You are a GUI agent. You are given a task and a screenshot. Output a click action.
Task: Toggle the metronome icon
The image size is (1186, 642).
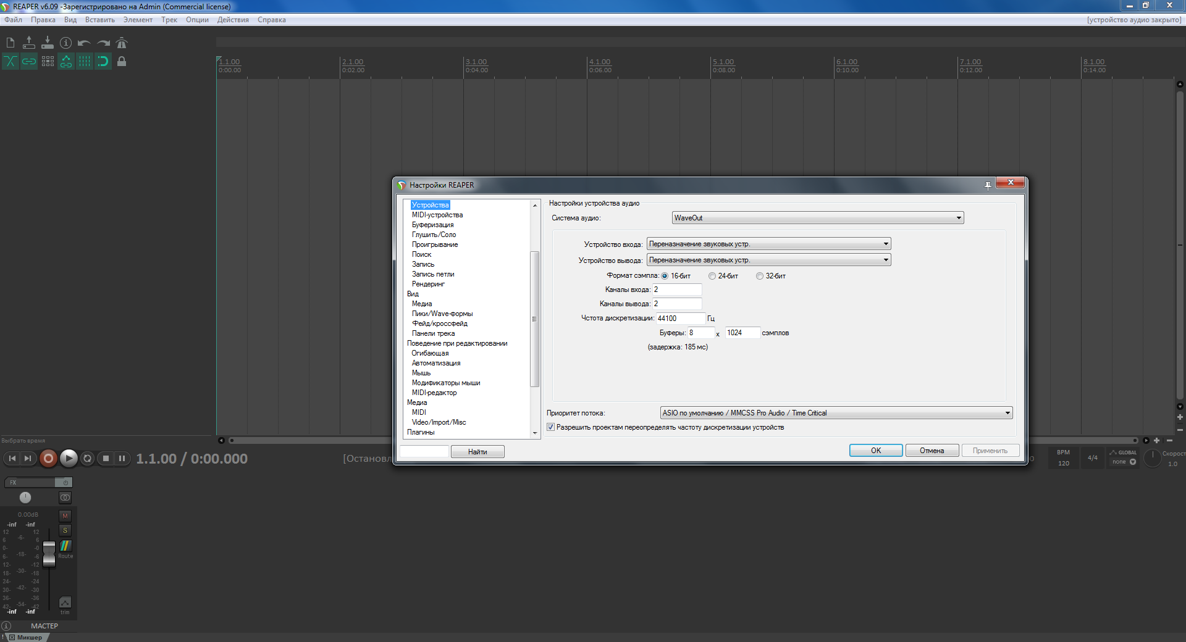[122, 43]
